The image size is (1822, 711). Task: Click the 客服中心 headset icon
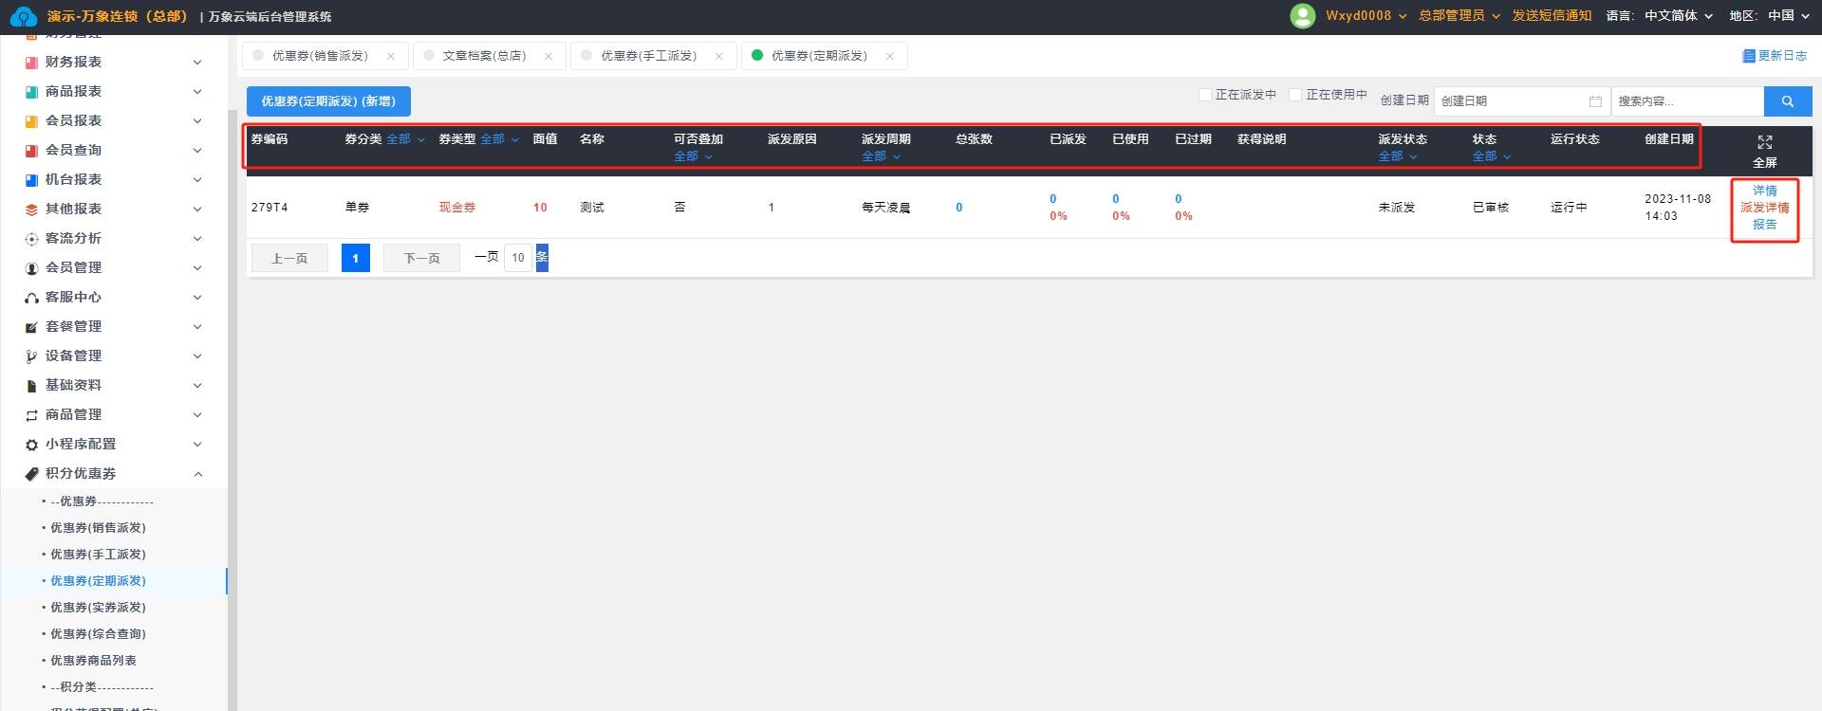pyautogui.click(x=31, y=298)
